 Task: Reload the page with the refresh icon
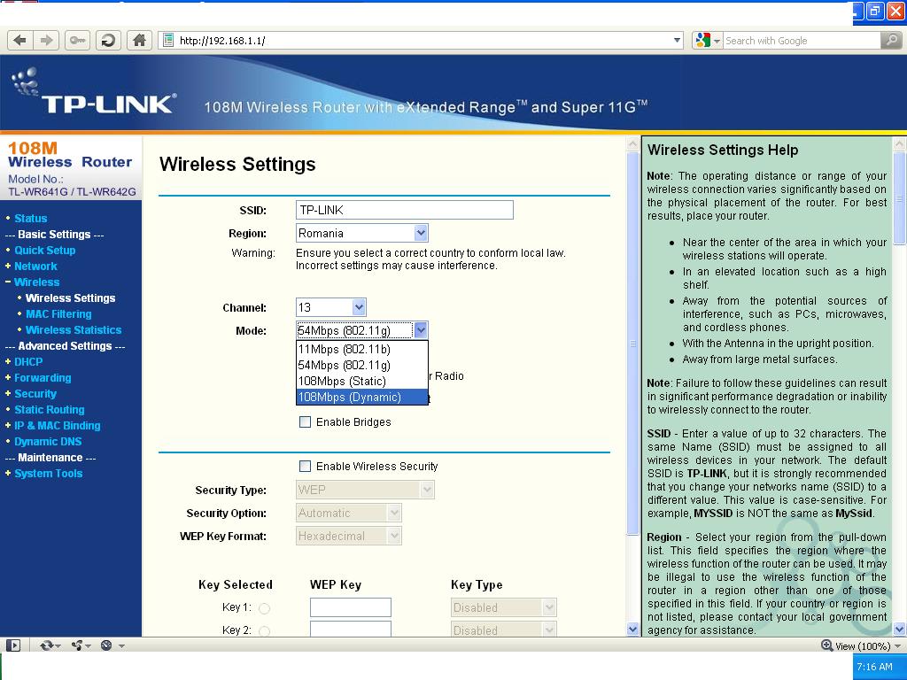pos(108,41)
